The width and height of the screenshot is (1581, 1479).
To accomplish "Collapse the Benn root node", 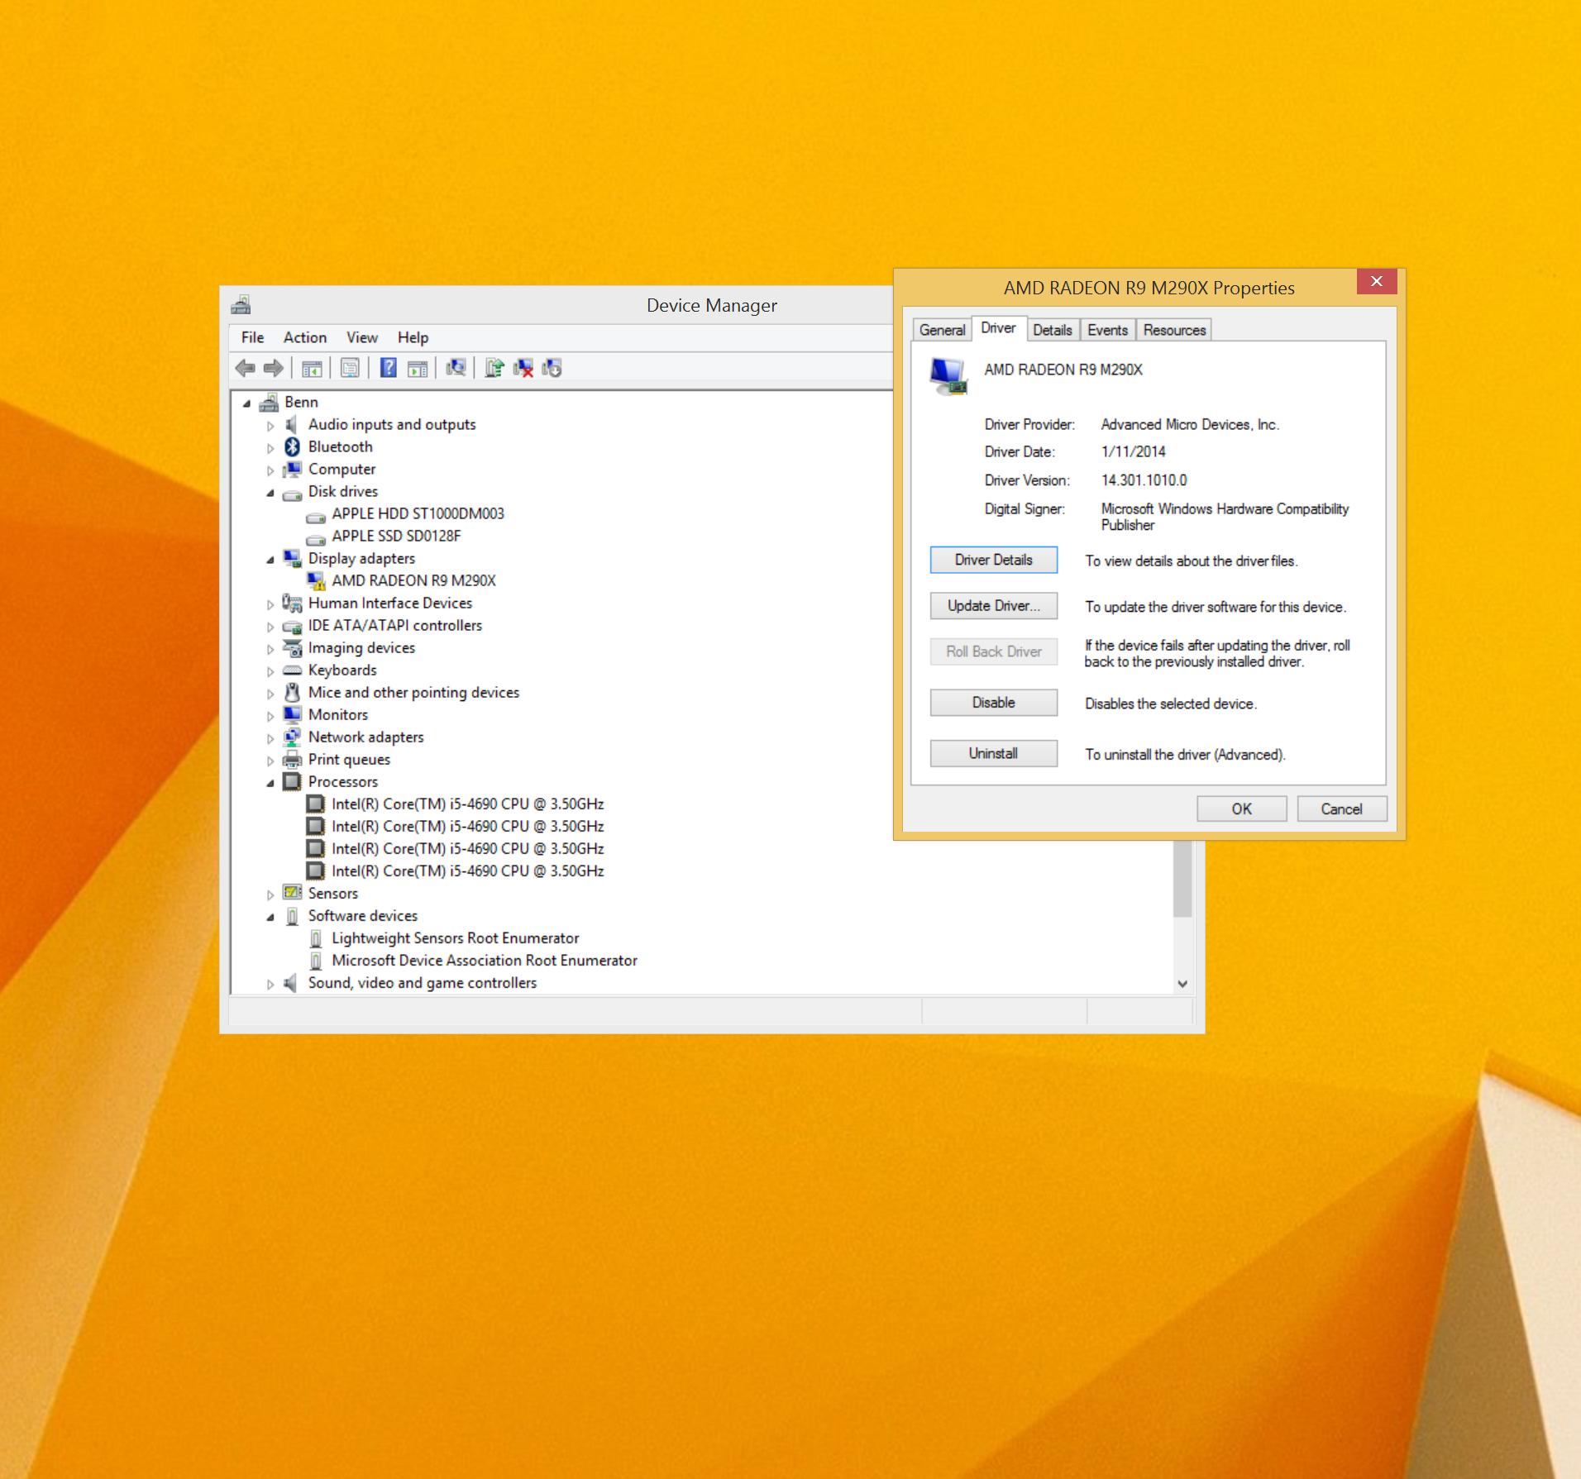I will point(246,403).
